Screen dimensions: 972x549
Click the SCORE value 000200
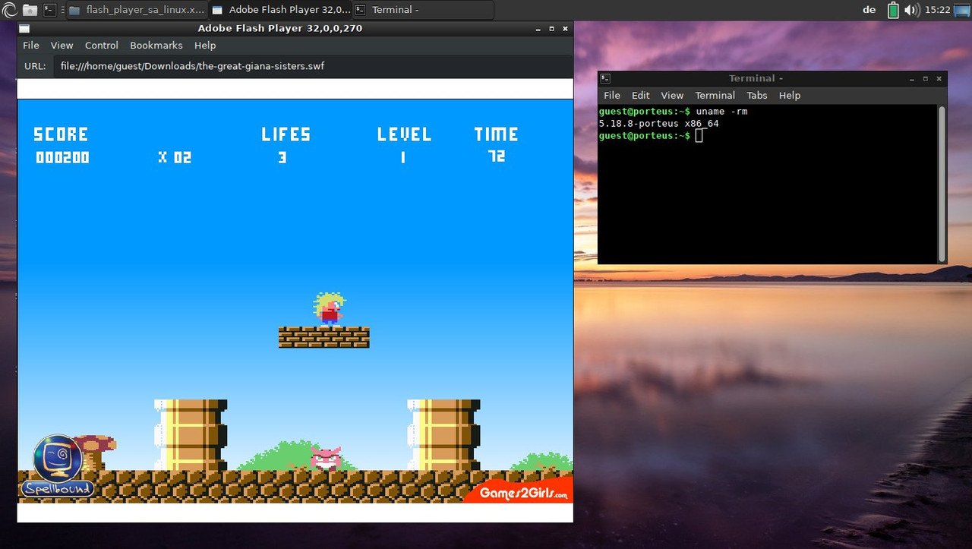(x=62, y=158)
